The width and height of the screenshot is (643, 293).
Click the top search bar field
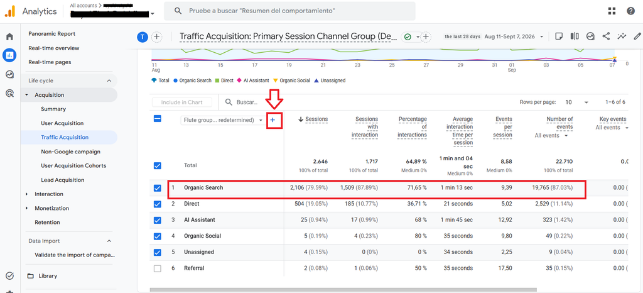coord(289,11)
